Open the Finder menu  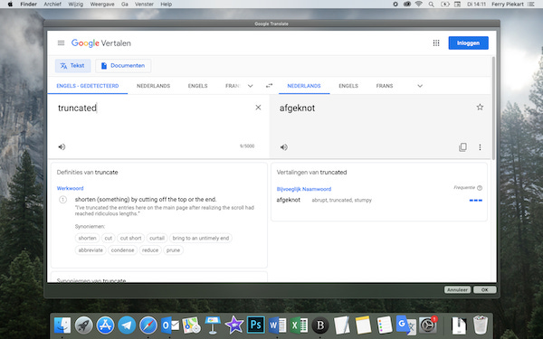pyautogui.click(x=28, y=5)
